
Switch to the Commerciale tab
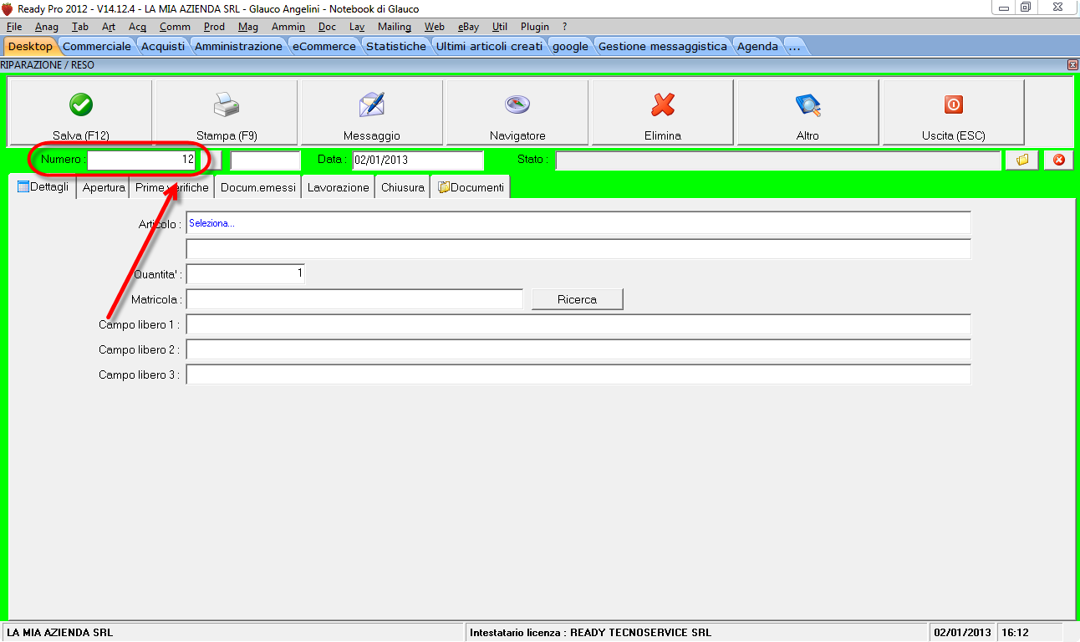pos(97,46)
